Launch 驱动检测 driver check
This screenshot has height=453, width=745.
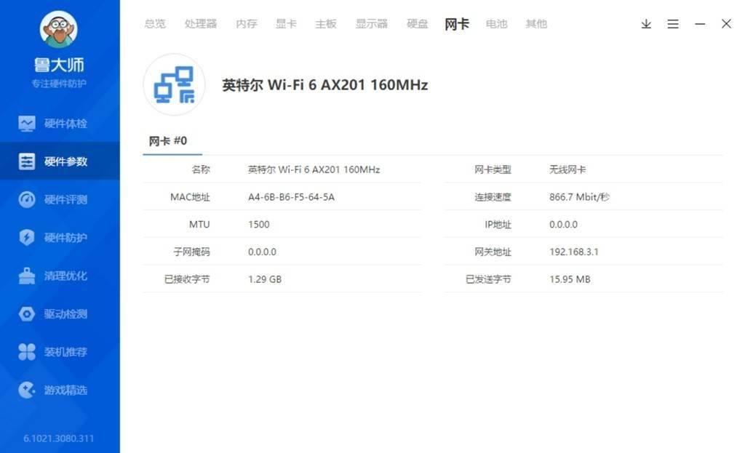(x=60, y=314)
